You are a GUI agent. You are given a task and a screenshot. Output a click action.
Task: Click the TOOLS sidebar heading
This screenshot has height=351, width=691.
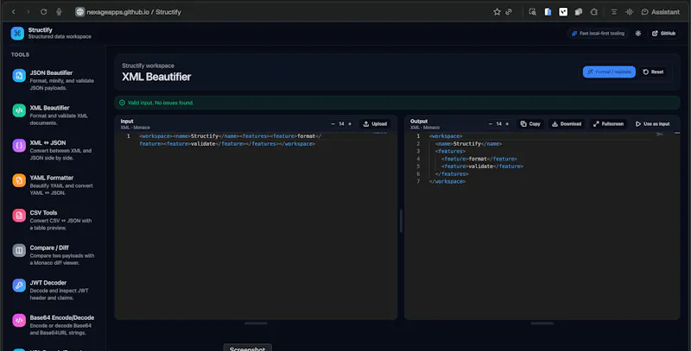[x=20, y=54]
